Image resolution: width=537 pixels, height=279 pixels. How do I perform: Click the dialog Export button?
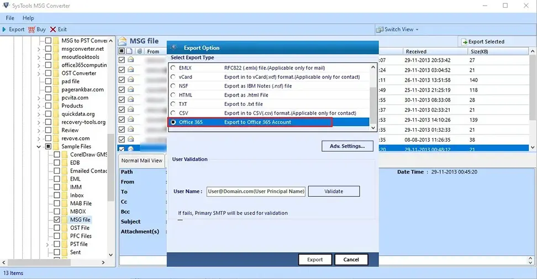pos(315,260)
